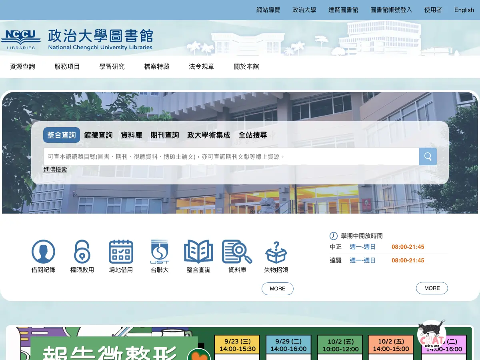
Task: Click the NCCU Libraries logo
Action: point(21,40)
